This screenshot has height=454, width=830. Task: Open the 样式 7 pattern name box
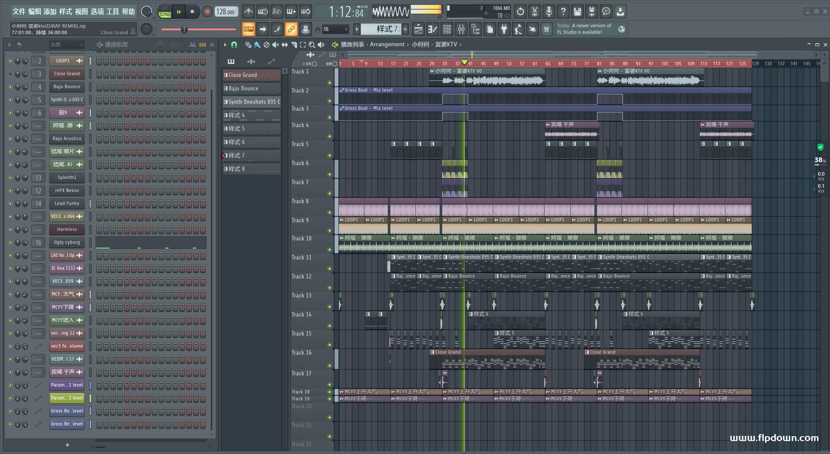coord(381,29)
